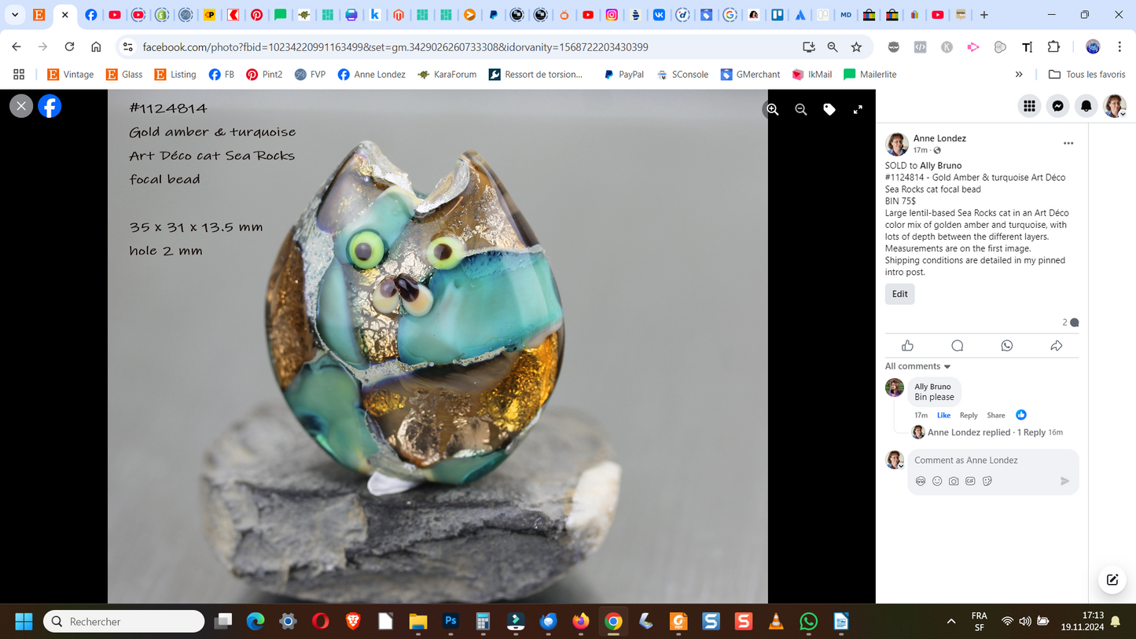Reply to Ally Bruno's comment
This screenshot has width=1136, height=639.
pyautogui.click(x=969, y=415)
